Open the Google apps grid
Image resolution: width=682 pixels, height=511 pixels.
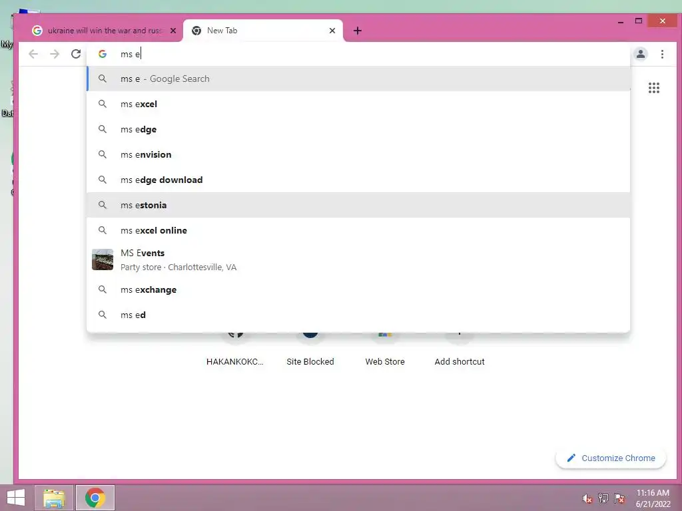coord(654,88)
